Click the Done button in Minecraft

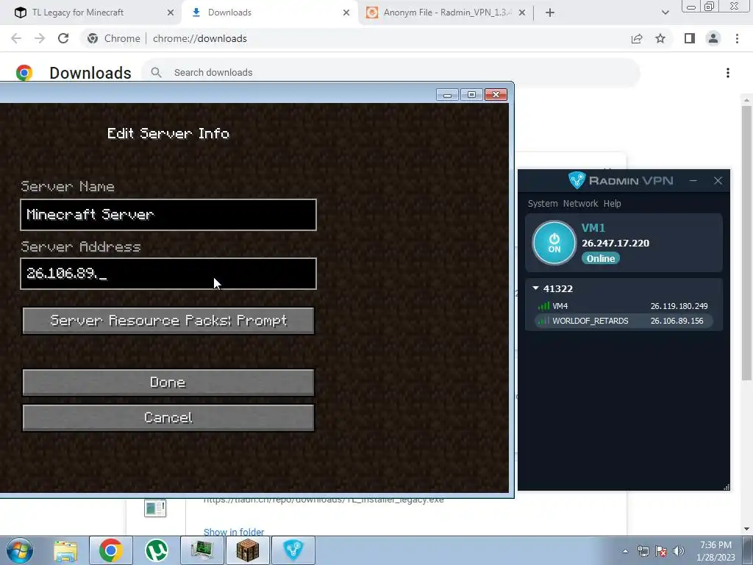click(168, 383)
